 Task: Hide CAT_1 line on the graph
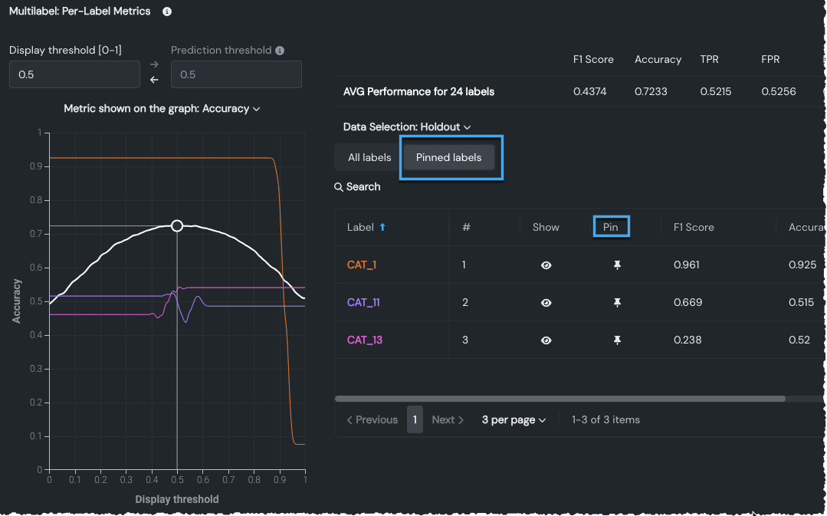pyautogui.click(x=546, y=265)
